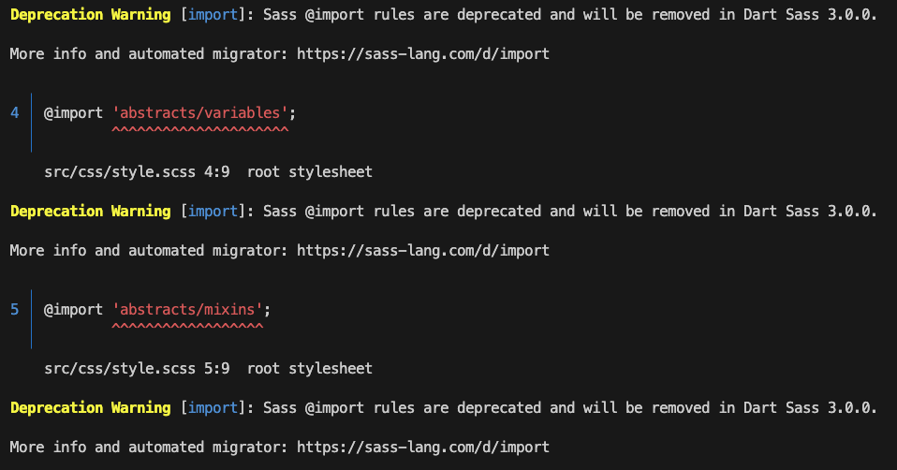Screen dimensions: 897x470
Task: Click line number 4 in the gutter
Action: coord(15,113)
